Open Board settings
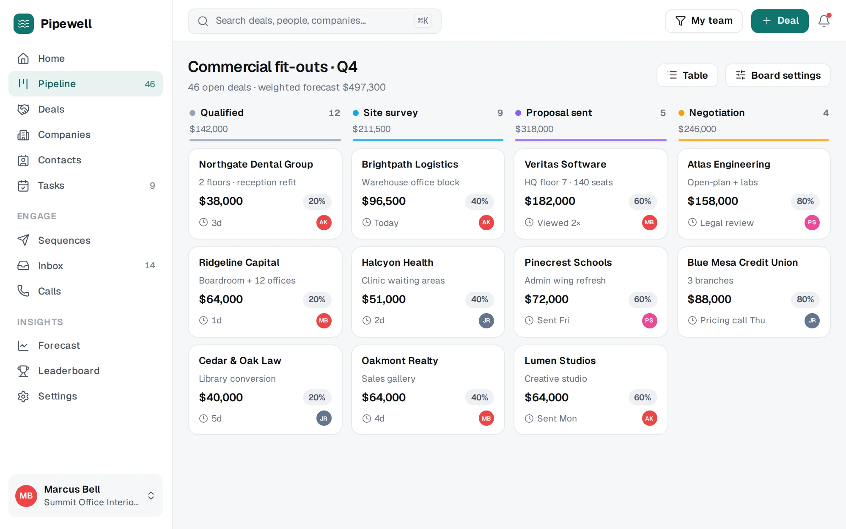The width and height of the screenshot is (846, 529). click(777, 75)
